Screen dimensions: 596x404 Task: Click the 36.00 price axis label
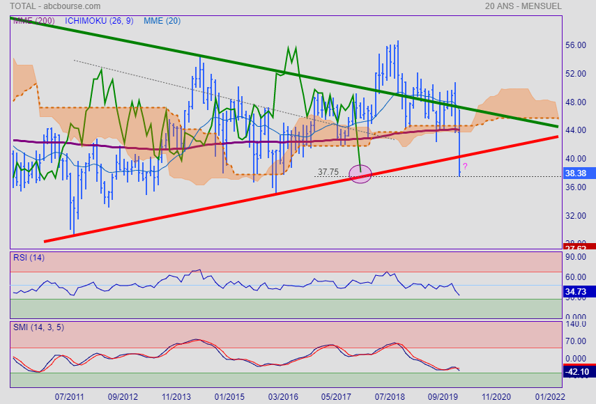576,187
